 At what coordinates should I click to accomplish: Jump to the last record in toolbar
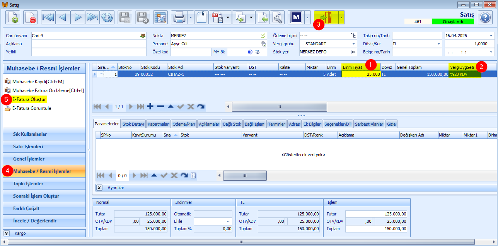pyautogui.click(x=92, y=17)
